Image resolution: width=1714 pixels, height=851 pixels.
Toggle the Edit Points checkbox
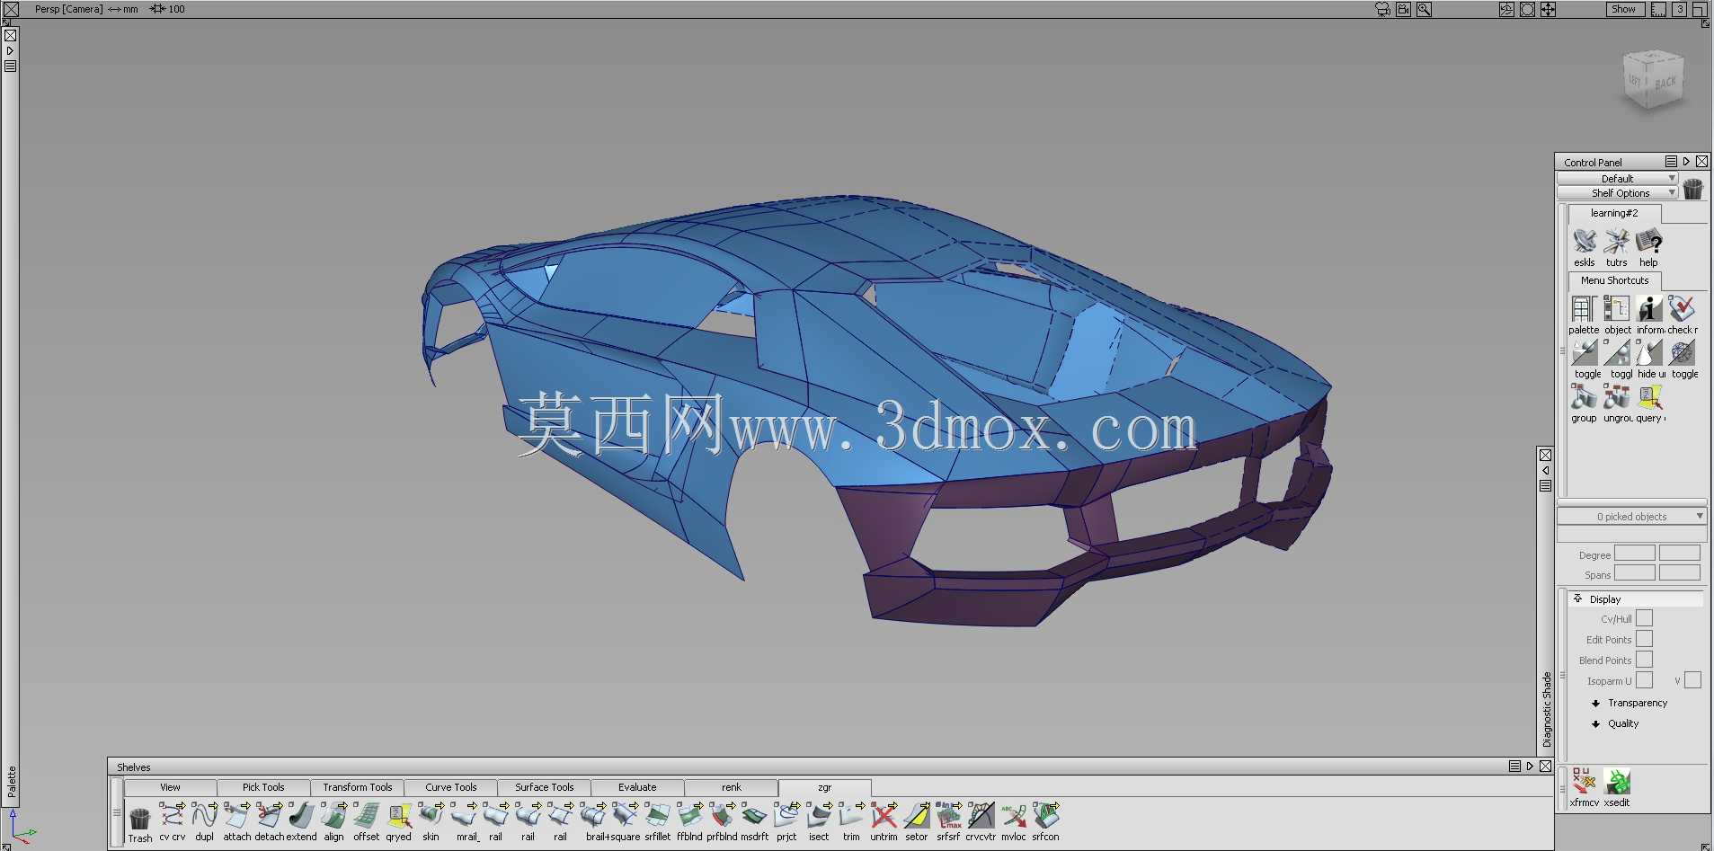tap(1645, 639)
